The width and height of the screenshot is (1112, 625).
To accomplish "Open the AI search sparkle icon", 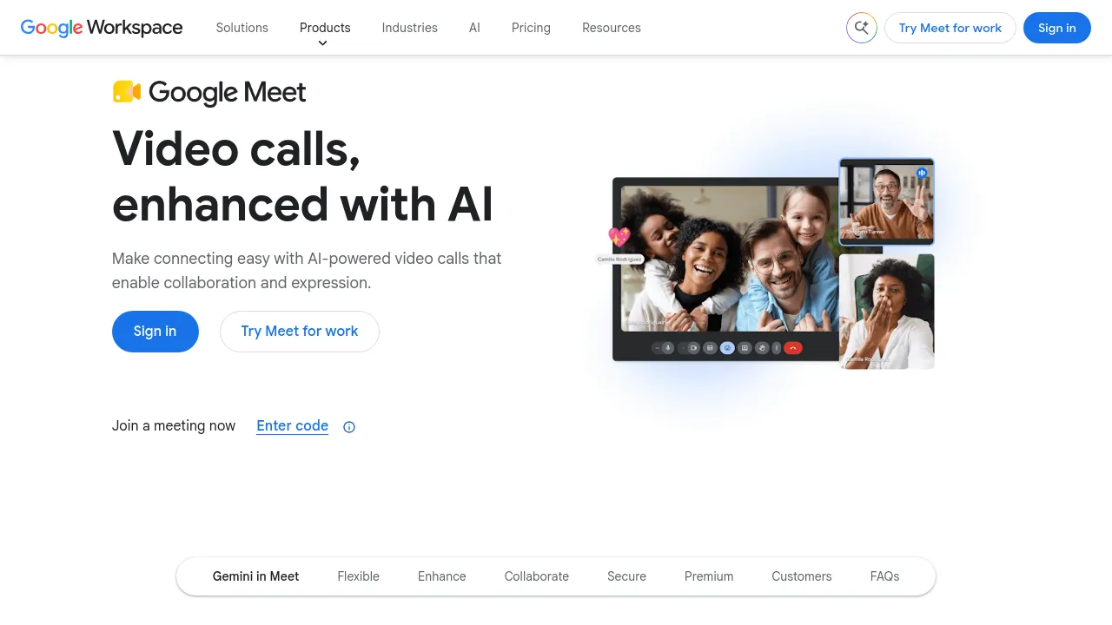I will tap(862, 28).
